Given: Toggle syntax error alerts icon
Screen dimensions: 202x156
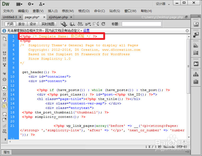Looking at the screenshot, I should point(4,105).
